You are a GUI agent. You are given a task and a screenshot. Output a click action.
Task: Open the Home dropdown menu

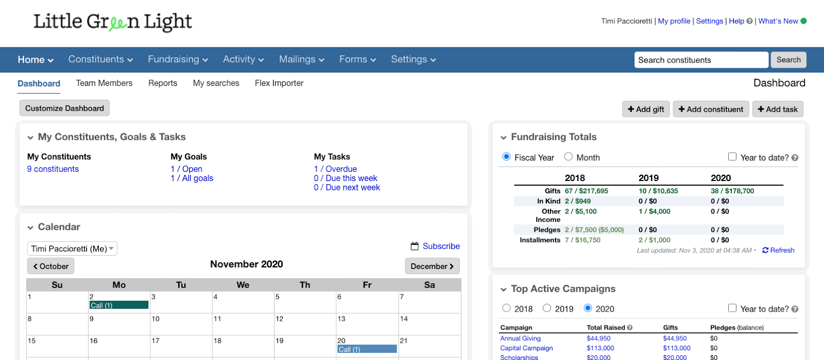[36, 60]
